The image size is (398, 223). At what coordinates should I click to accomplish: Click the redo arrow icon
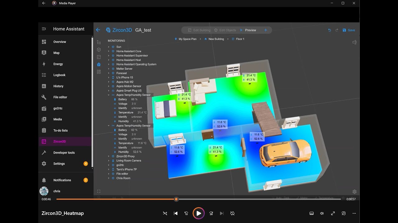click(x=337, y=30)
